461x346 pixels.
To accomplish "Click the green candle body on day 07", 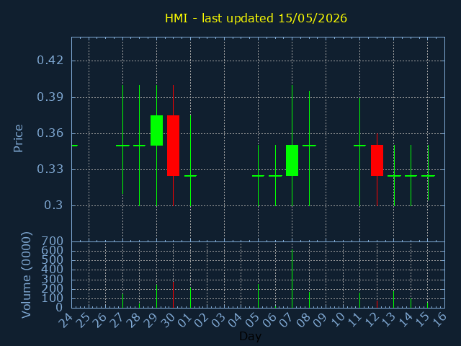I will tap(292, 160).
